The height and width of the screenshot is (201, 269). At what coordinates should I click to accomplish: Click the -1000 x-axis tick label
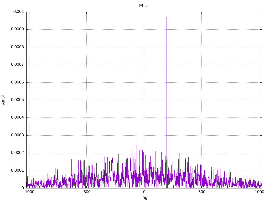click(29, 192)
